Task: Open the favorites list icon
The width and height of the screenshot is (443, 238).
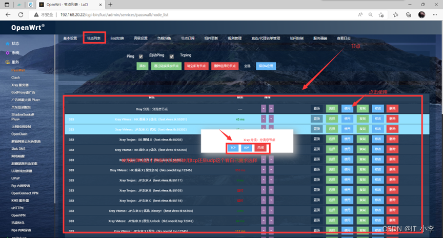Action: point(395,15)
